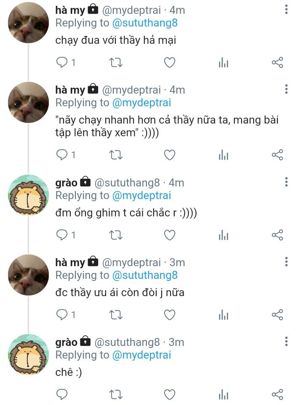View analytics for the 'đc thầy ưu ái' tweet
Screen dimensions: 303x405
[223, 314]
